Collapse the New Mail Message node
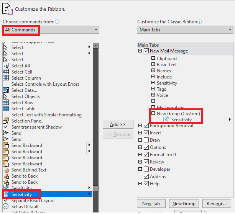235x214 pixels. tap(140, 51)
